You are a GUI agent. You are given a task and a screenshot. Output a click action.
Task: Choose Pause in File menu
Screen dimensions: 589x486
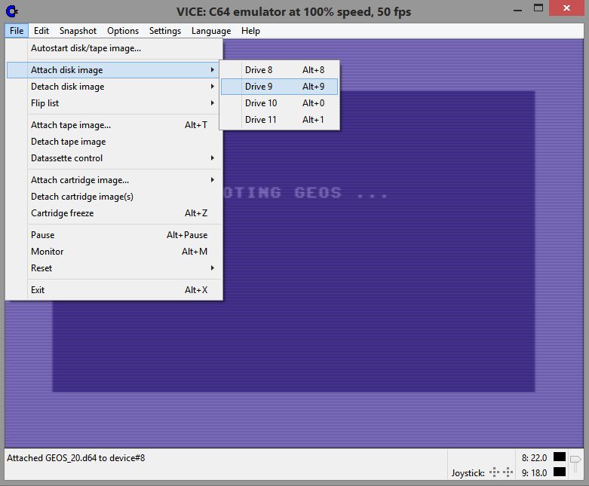[x=115, y=234]
